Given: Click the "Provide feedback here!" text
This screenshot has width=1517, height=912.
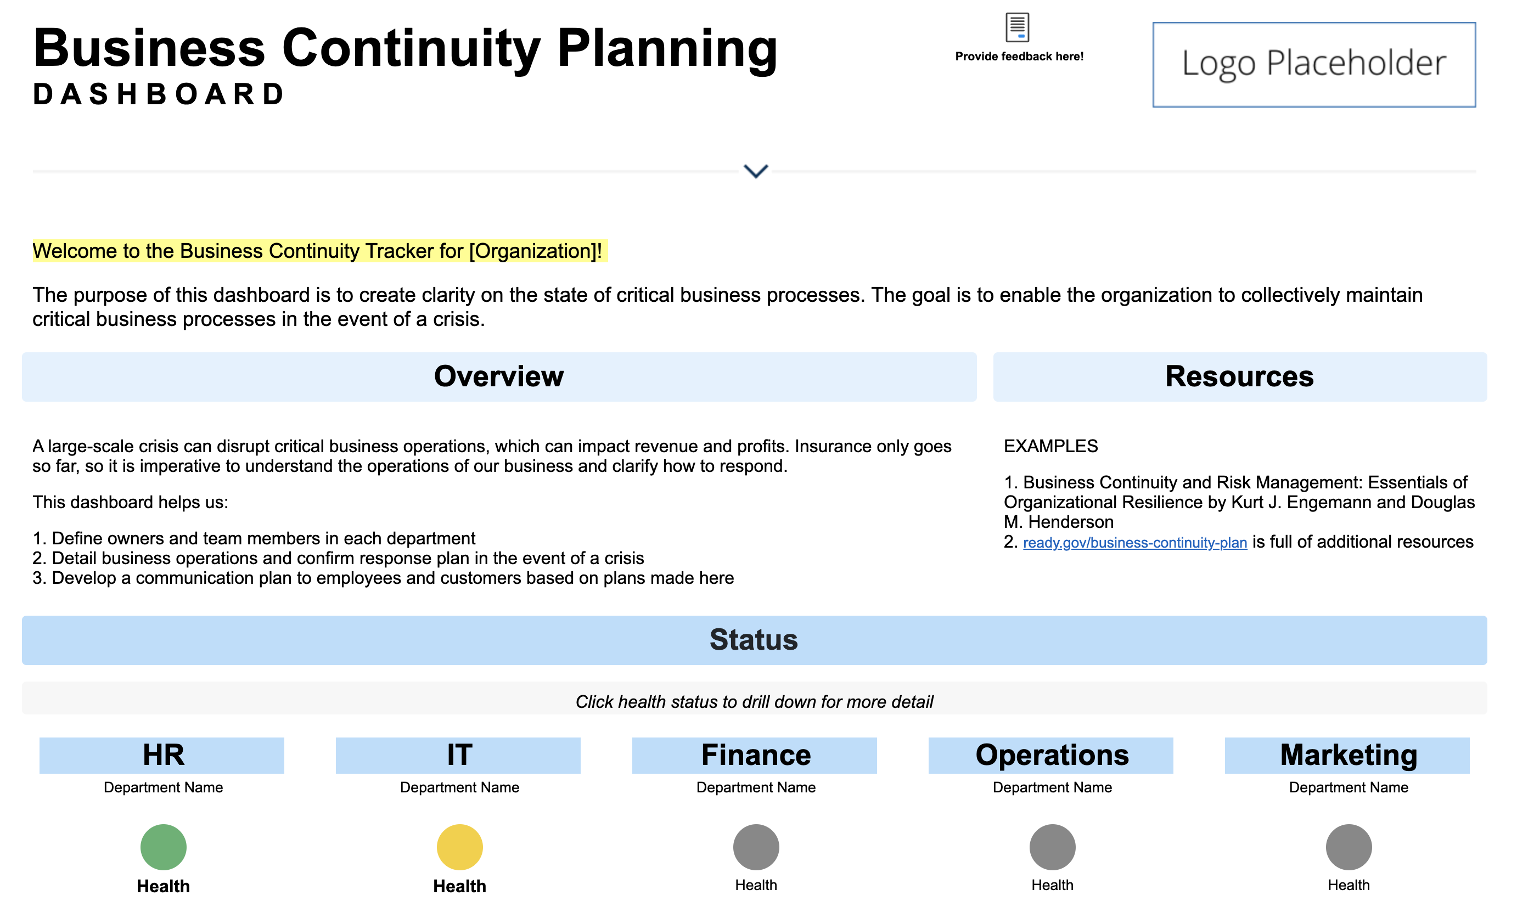Looking at the screenshot, I should 1019,57.
